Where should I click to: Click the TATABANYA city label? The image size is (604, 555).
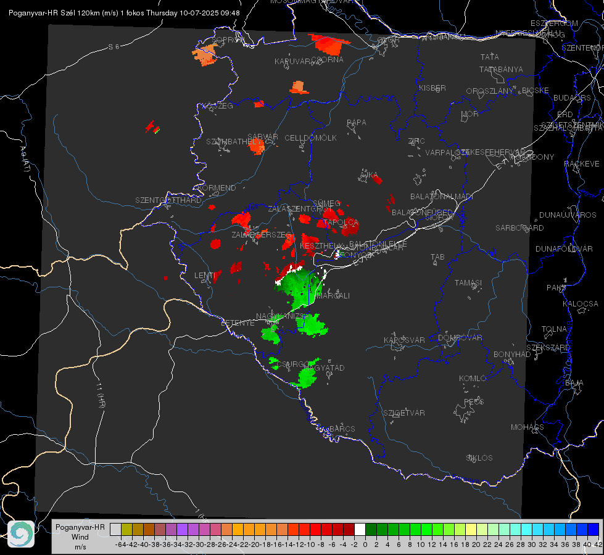[x=501, y=69]
